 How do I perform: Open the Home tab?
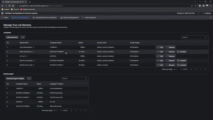pyautogui.click(x=5, y=18)
